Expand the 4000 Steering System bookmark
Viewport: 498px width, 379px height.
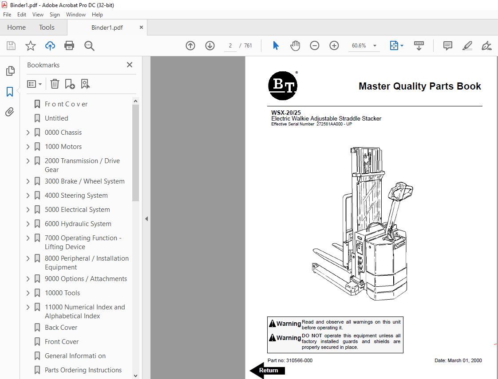28,195
